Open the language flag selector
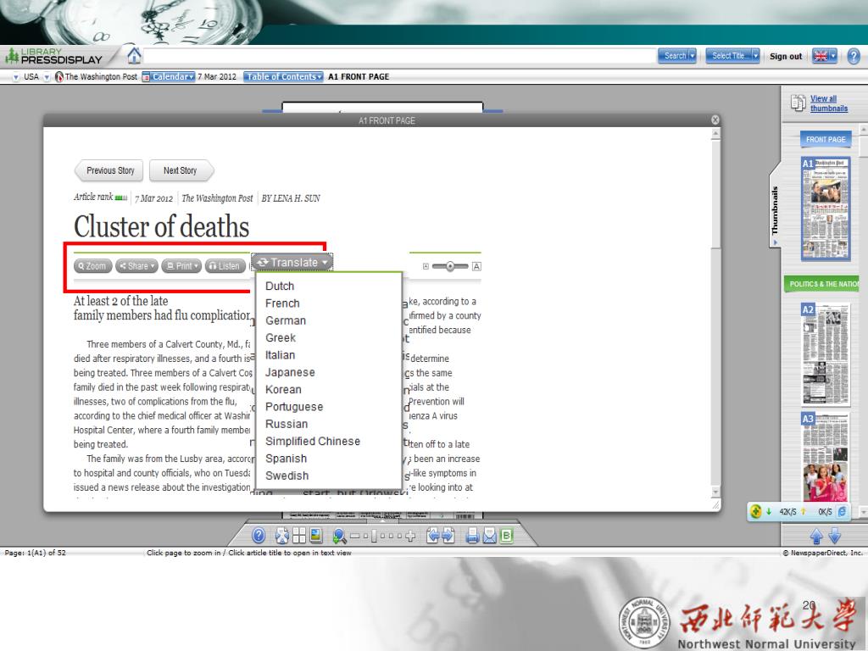Screen dimensions: 868x651 pyautogui.click(x=824, y=56)
